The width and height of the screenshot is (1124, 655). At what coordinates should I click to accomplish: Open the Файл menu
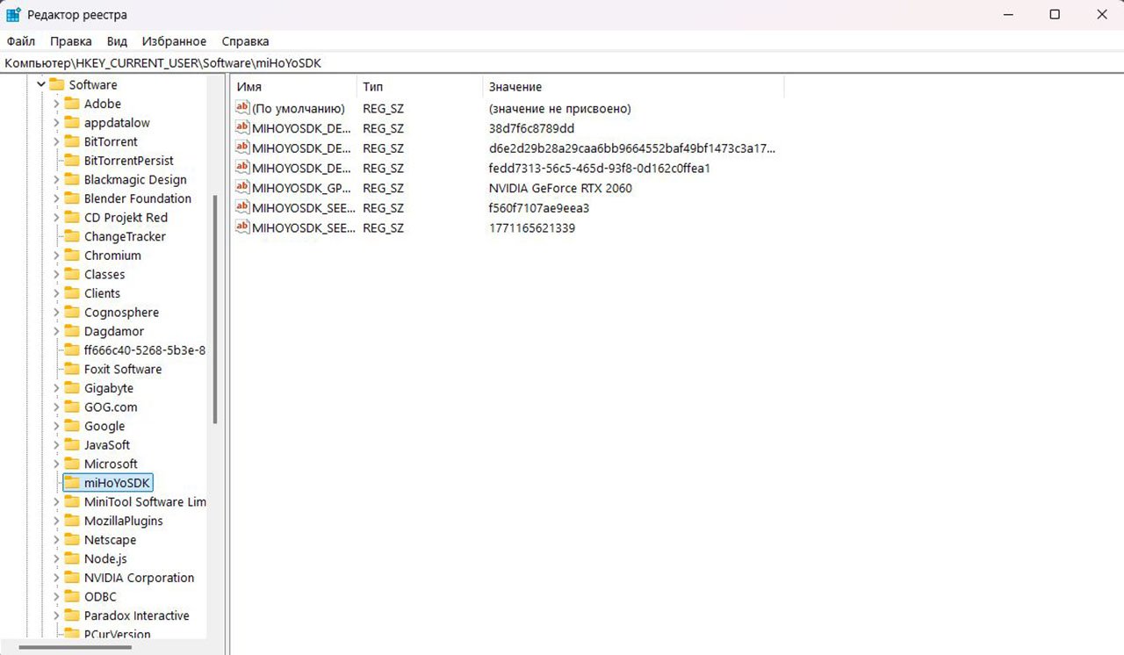[x=20, y=41]
